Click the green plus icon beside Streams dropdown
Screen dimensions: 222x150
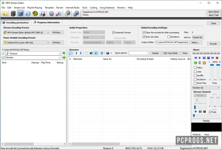click(x=64, y=57)
